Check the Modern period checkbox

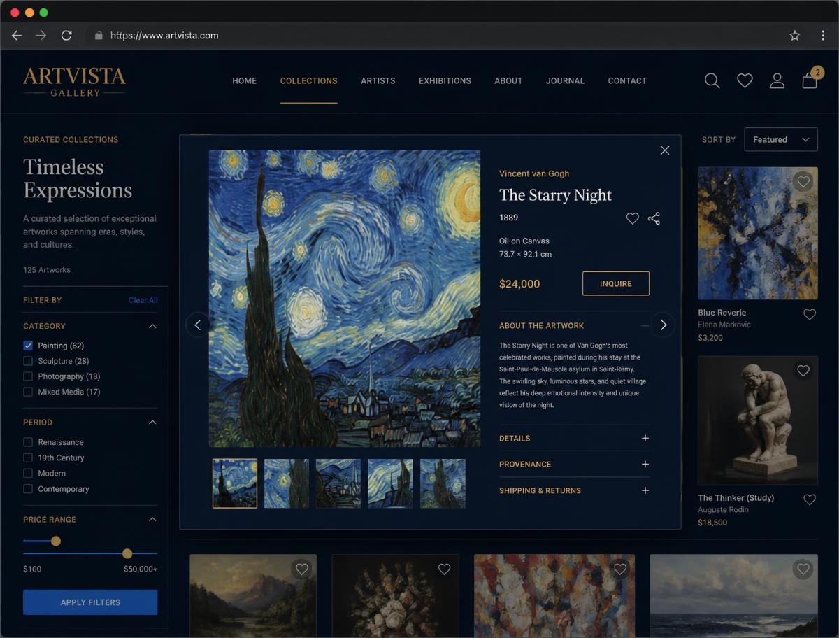(x=28, y=473)
